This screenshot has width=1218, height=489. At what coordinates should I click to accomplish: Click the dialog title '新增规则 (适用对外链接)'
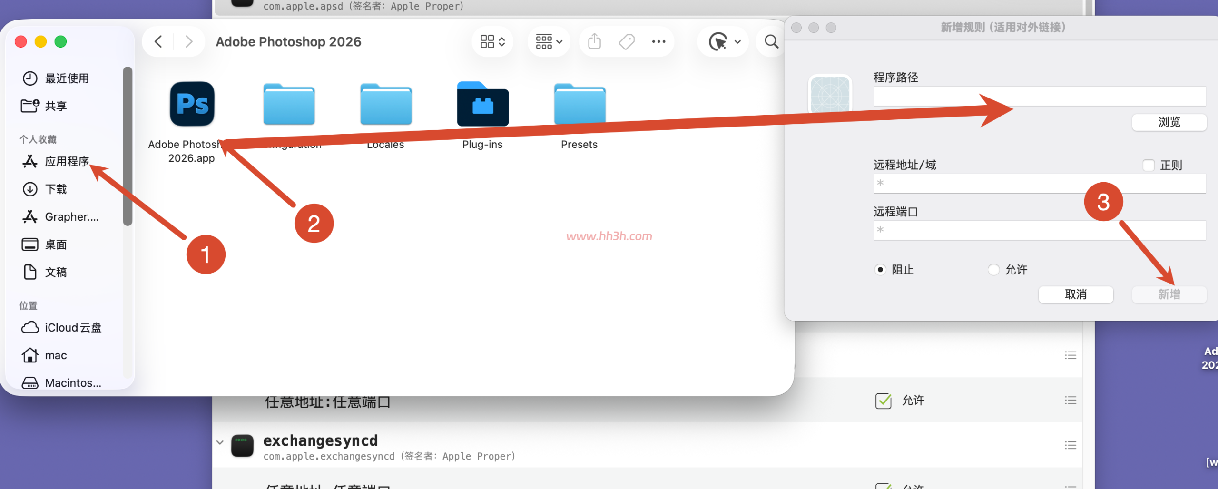(1003, 28)
